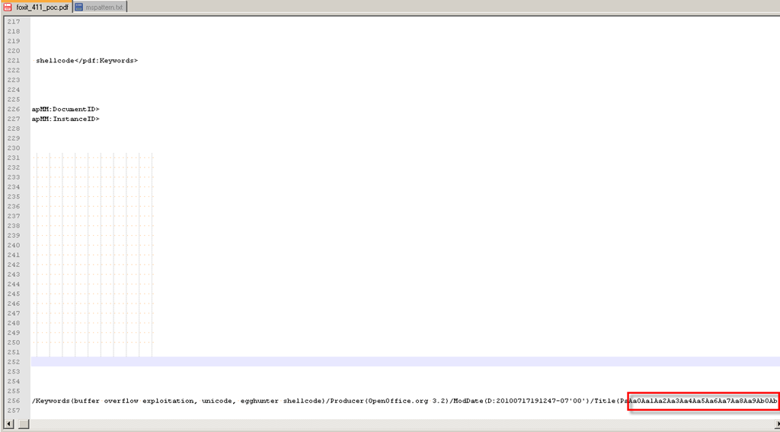780x432 pixels.
Task: Click the blue disk icon on mspattern.txt tab
Action: click(79, 7)
